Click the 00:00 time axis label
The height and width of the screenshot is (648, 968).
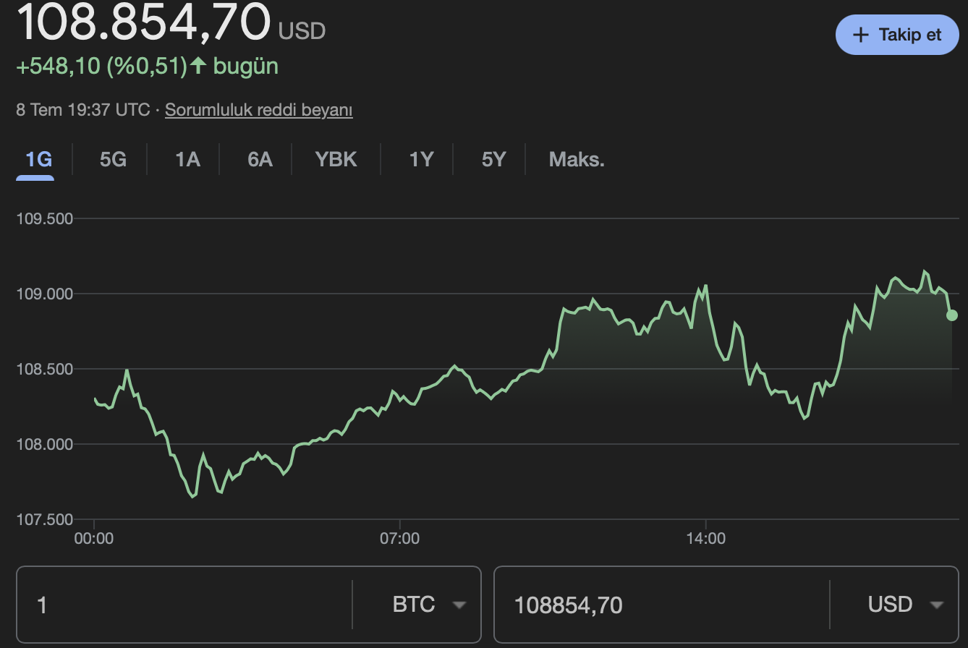pos(94,538)
